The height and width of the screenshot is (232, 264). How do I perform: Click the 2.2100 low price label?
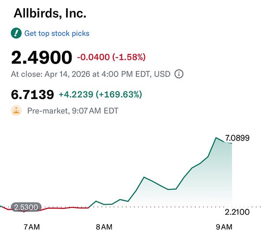[x=237, y=212]
